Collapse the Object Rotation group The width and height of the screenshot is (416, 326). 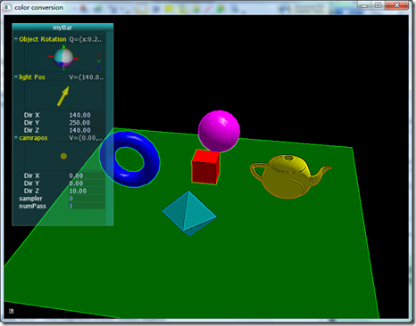(16, 39)
